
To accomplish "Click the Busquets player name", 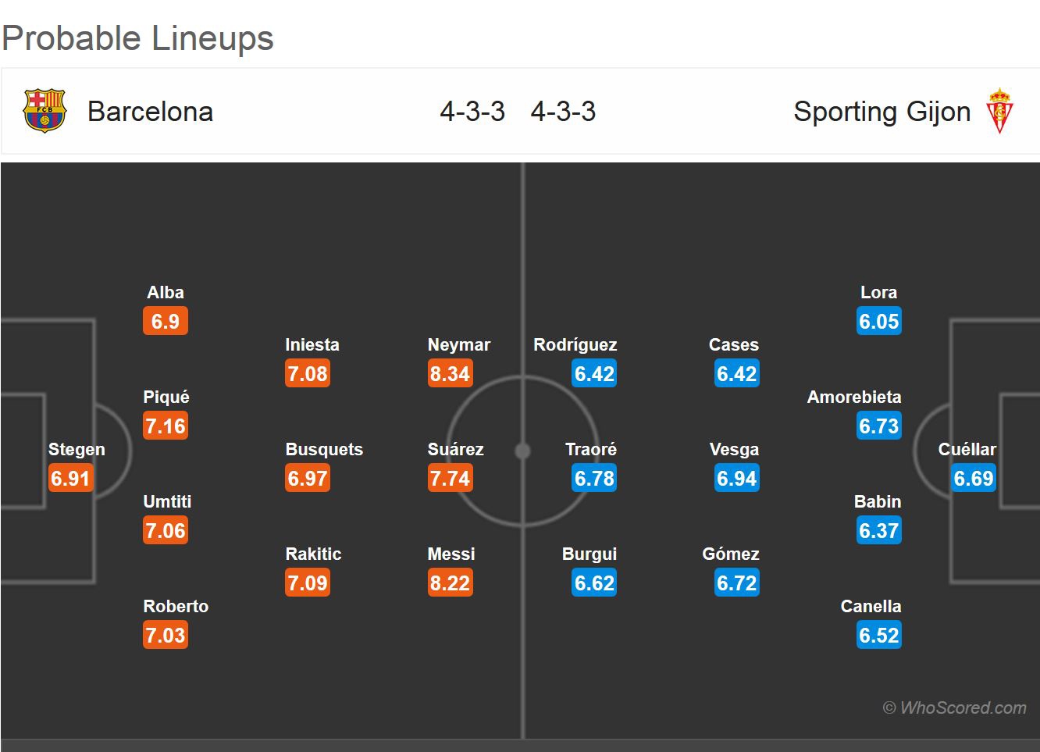I will 324,450.
